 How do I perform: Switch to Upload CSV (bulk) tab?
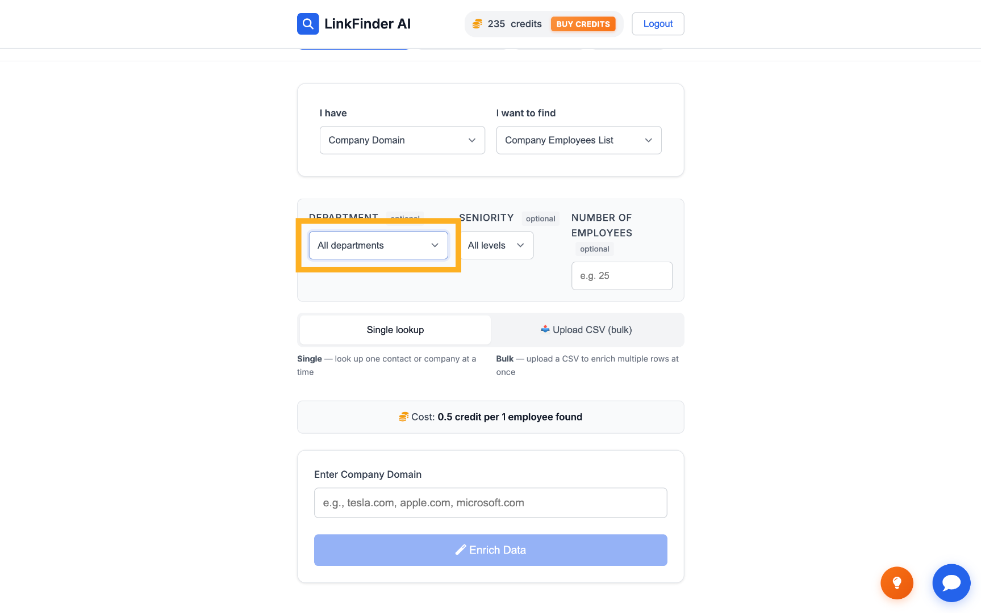point(586,330)
